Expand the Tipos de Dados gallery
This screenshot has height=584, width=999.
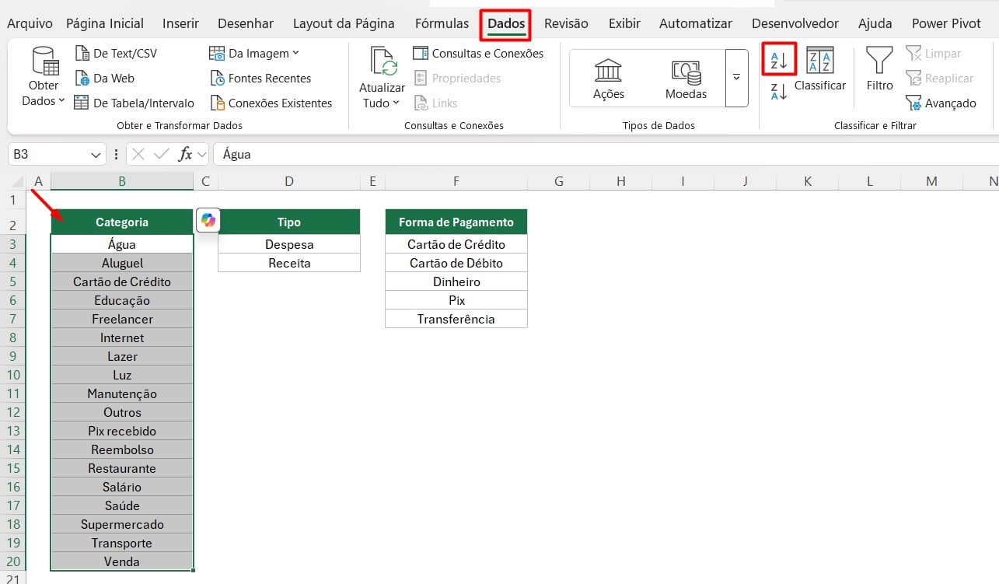coord(736,79)
